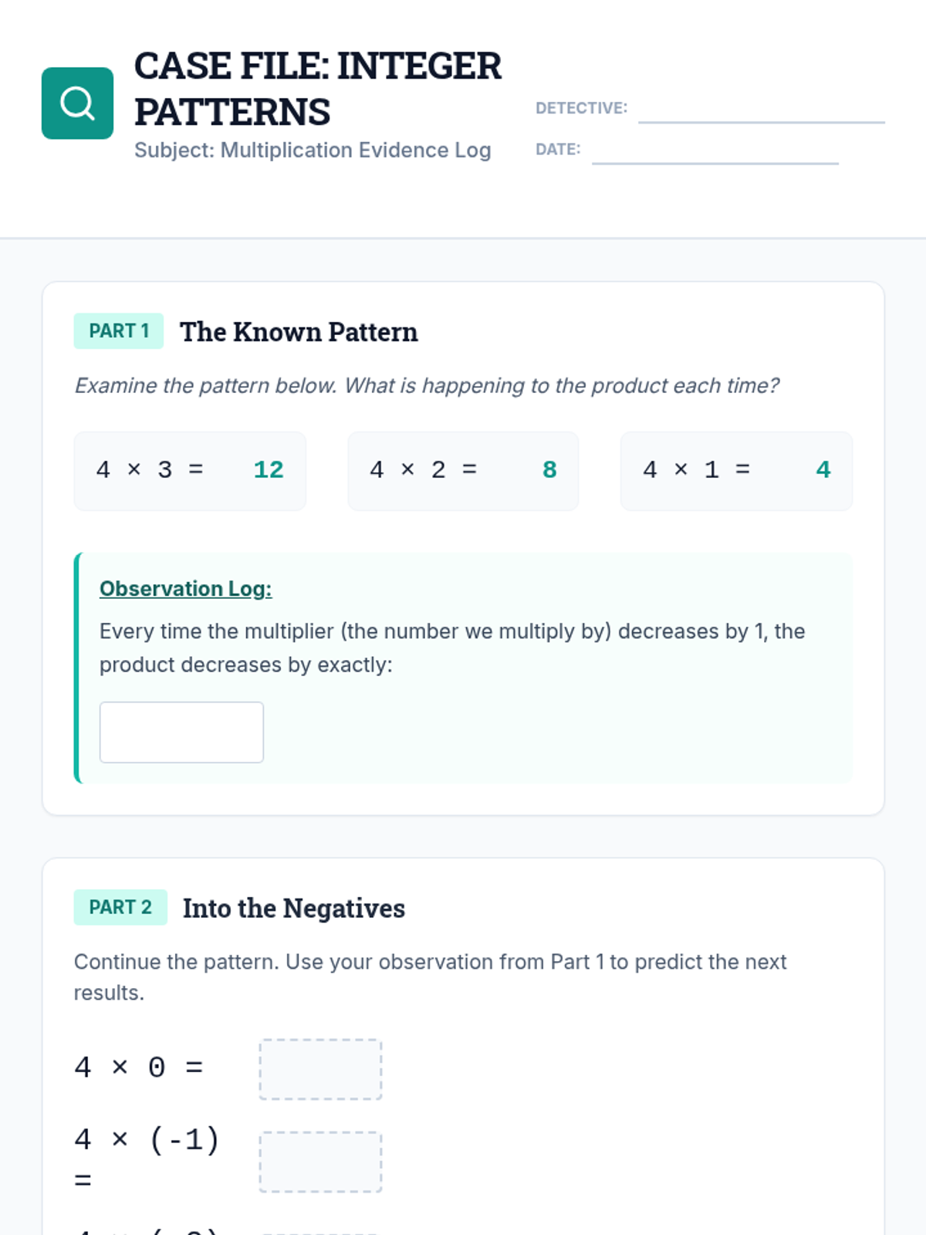Click the observation log answer box
Screen dimensions: 926x1235
181,732
